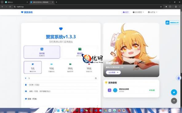Click the QQ penguin icon beside QQ号 field
The width and height of the screenshot is (182, 113).
[26, 85]
